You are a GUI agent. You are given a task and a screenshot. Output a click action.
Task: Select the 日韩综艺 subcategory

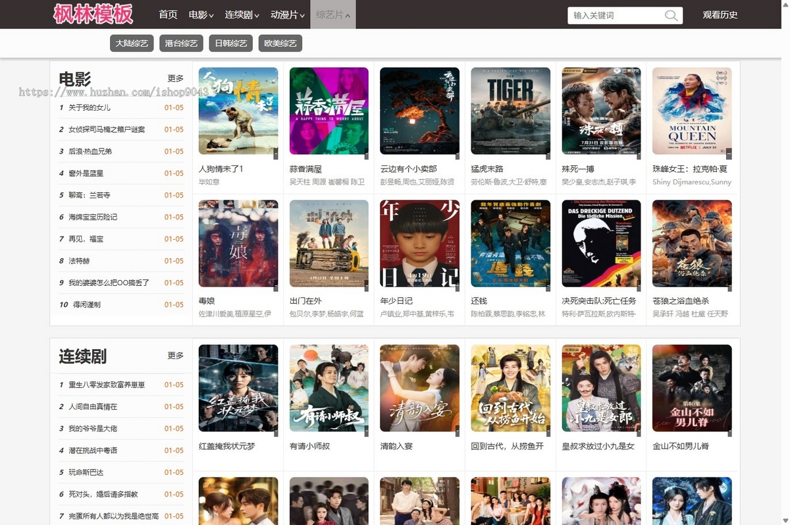[x=230, y=43]
